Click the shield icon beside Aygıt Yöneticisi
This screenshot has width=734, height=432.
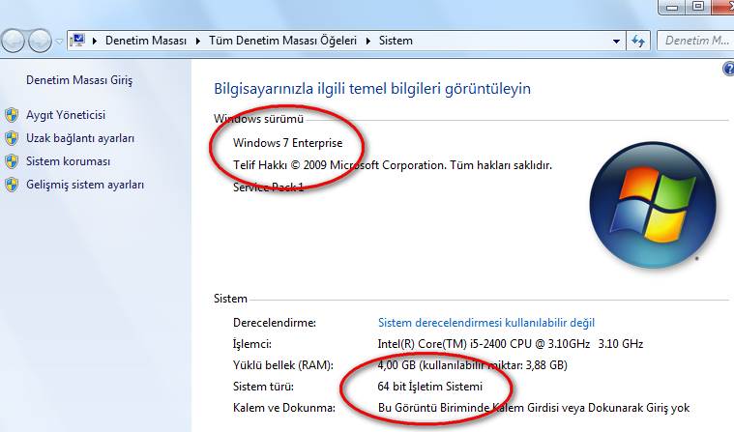[12, 115]
